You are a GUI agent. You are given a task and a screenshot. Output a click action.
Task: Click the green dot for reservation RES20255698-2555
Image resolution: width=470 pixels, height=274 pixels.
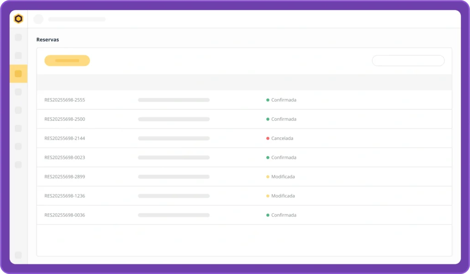(x=268, y=100)
